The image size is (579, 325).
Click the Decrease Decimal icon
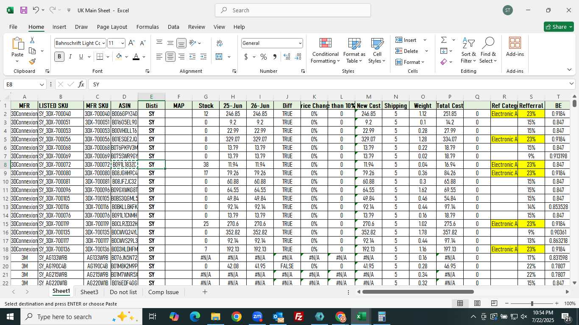(298, 57)
